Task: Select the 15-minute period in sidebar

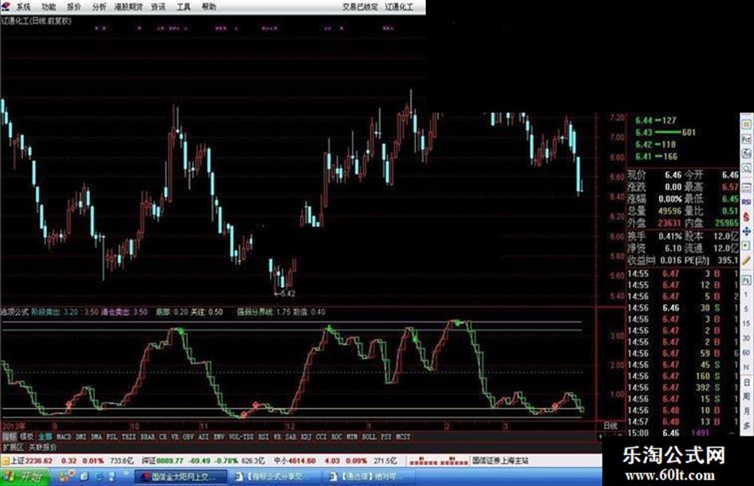Action: pos(747,323)
